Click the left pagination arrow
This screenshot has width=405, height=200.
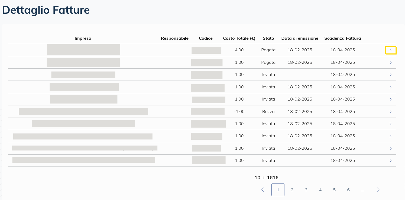click(262, 190)
